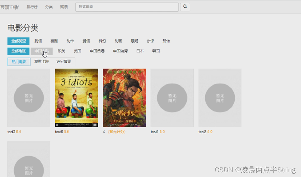Open the 3 idiots movie poster
Image resolution: width=301 pixels, height=177 pixels.
click(76, 98)
